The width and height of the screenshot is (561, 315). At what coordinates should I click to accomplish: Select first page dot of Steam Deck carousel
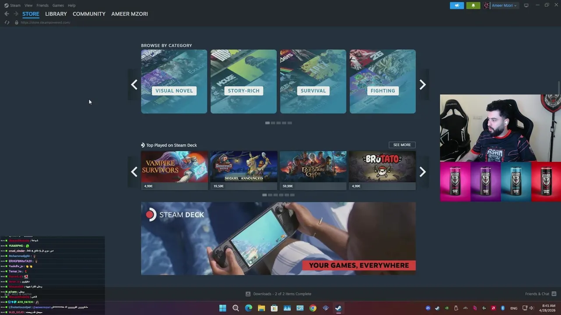point(264,195)
